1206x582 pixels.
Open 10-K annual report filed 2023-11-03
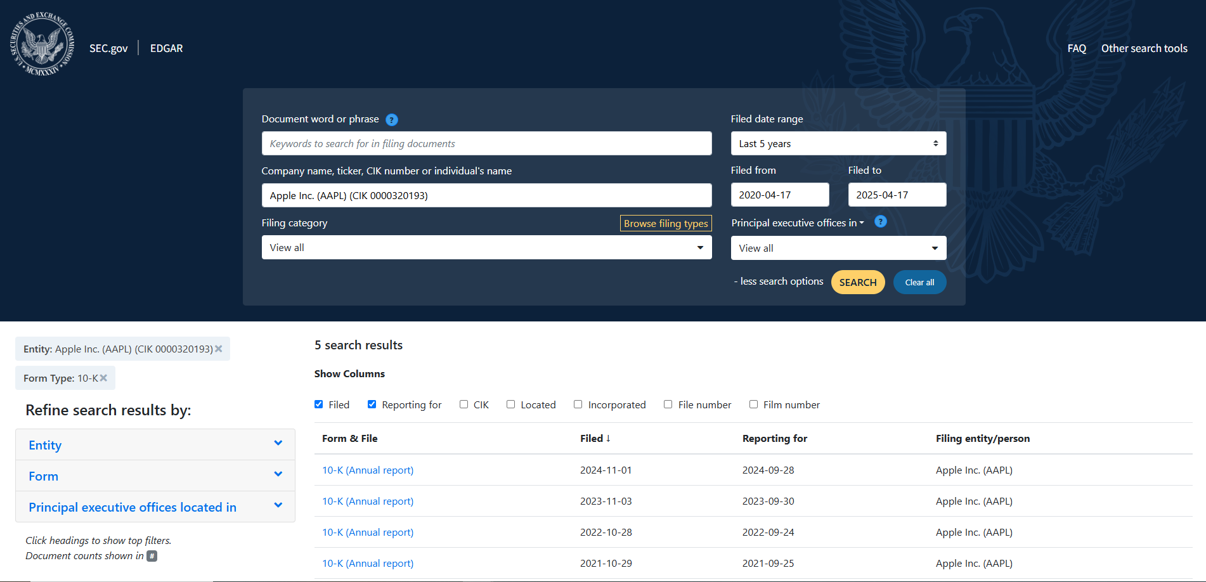coord(368,501)
